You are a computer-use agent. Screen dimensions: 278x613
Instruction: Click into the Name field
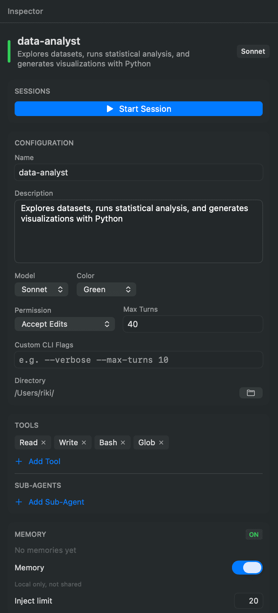coord(139,172)
